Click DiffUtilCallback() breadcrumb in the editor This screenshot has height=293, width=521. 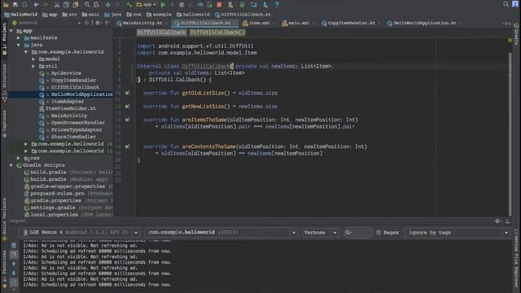[x=217, y=33]
